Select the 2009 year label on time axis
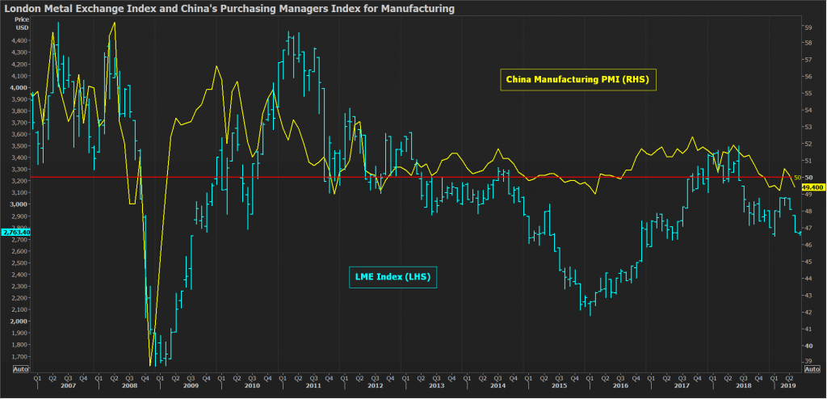Screen dimensions: 827x399 point(189,386)
